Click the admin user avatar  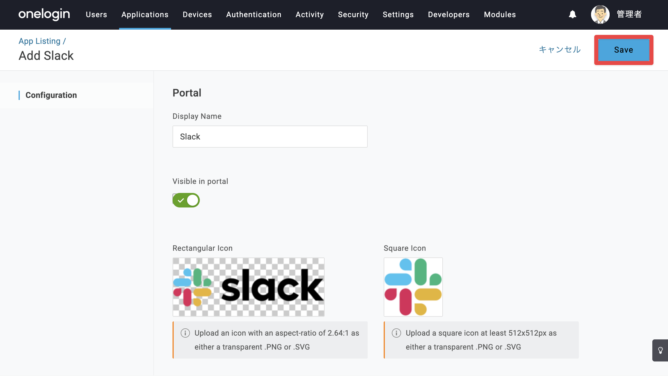pos(600,14)
